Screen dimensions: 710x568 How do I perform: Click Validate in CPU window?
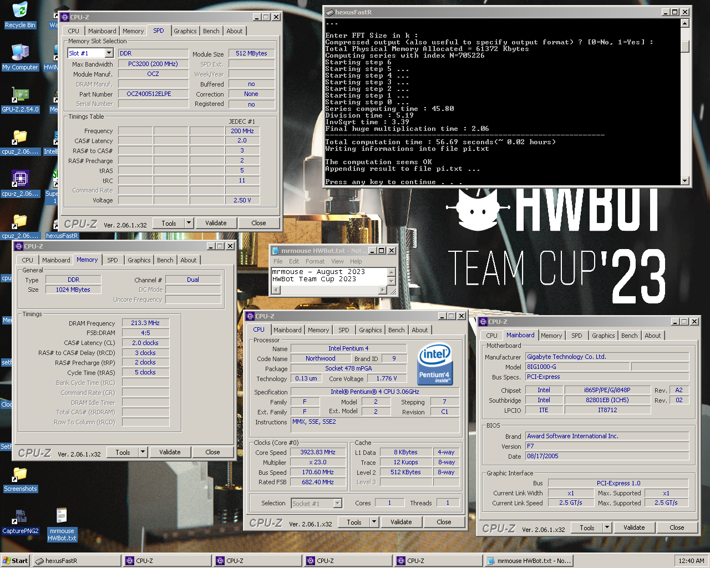[x=401, y=522]
